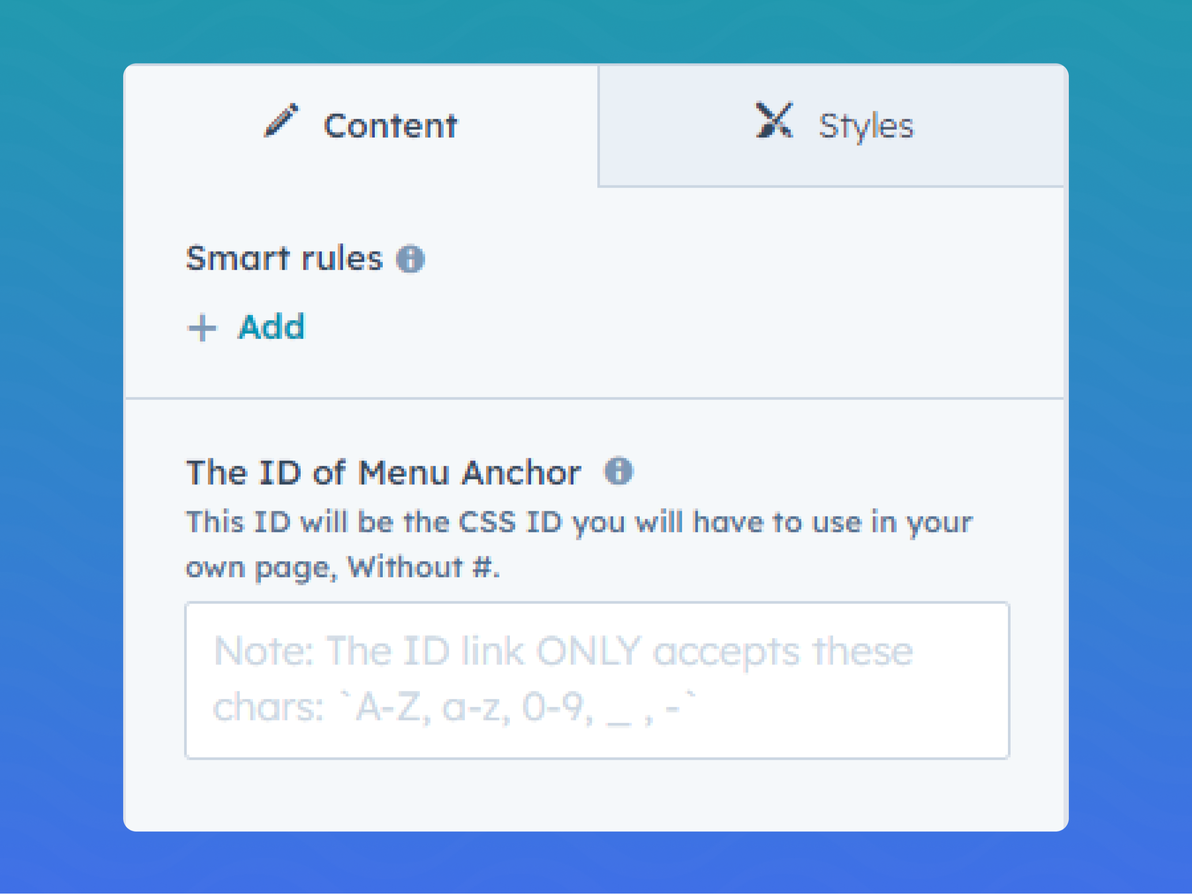Select the Content tab
The width and height of the screenshot is (1192, 894).
361,124
